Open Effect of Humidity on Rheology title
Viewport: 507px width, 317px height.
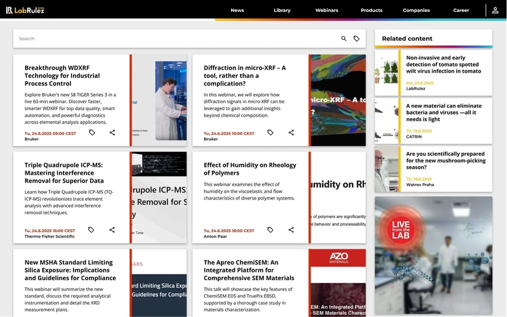pos(250,168)
